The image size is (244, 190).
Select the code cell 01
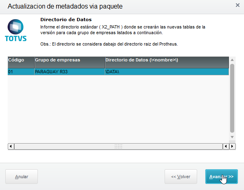pos(21,72)
